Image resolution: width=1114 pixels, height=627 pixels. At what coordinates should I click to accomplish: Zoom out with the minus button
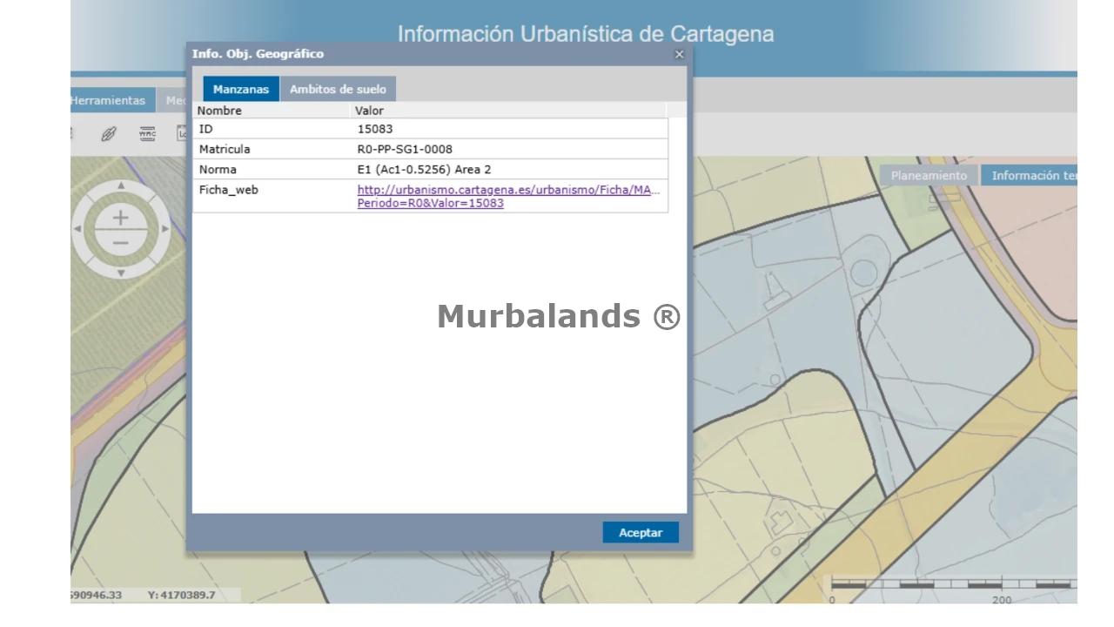[x=120, y=243]
